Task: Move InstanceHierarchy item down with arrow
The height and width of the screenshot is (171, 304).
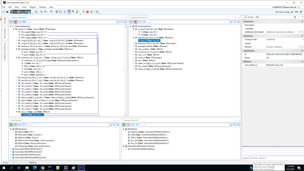Action: pyautogui.click(x=24, y=22)
